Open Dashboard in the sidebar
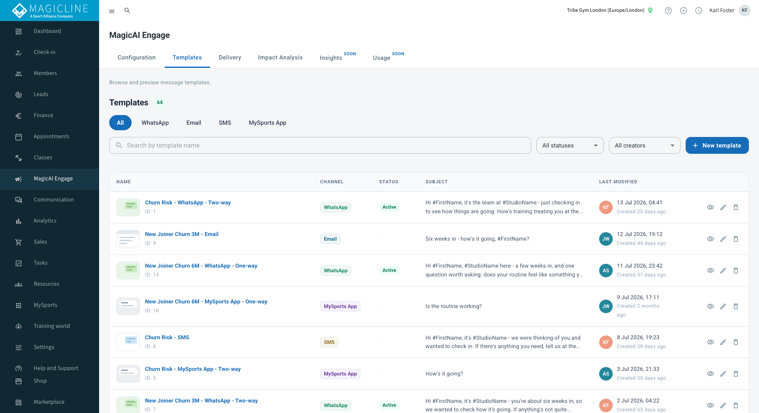 (x=49, y=31)
